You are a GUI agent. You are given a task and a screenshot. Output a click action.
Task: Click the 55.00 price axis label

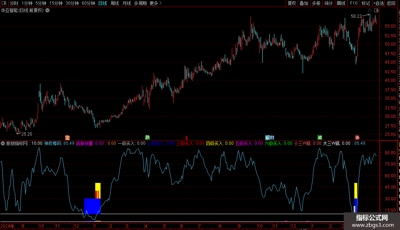pos(390,26)
